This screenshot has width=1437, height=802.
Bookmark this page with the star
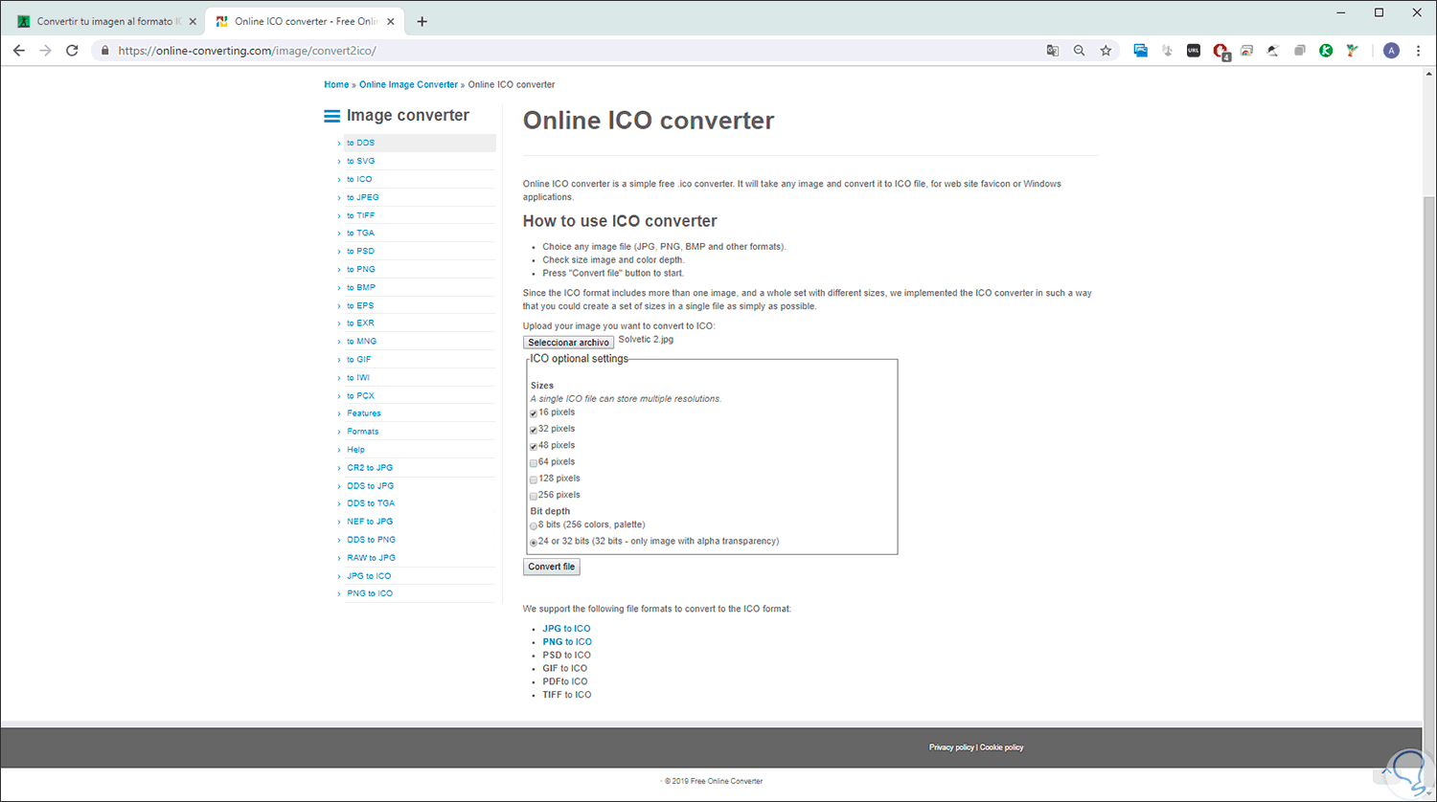tap(1106, 51)
